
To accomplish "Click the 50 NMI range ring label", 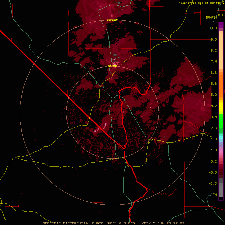I will click(x=112, y=66).
